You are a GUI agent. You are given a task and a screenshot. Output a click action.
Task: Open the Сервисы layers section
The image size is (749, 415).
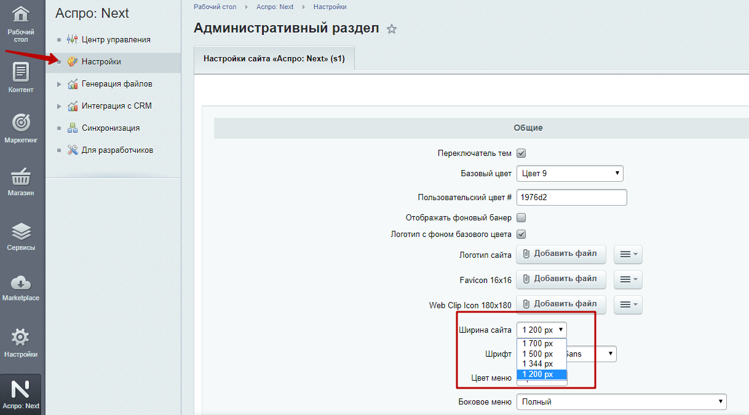(x=21, y=236)
